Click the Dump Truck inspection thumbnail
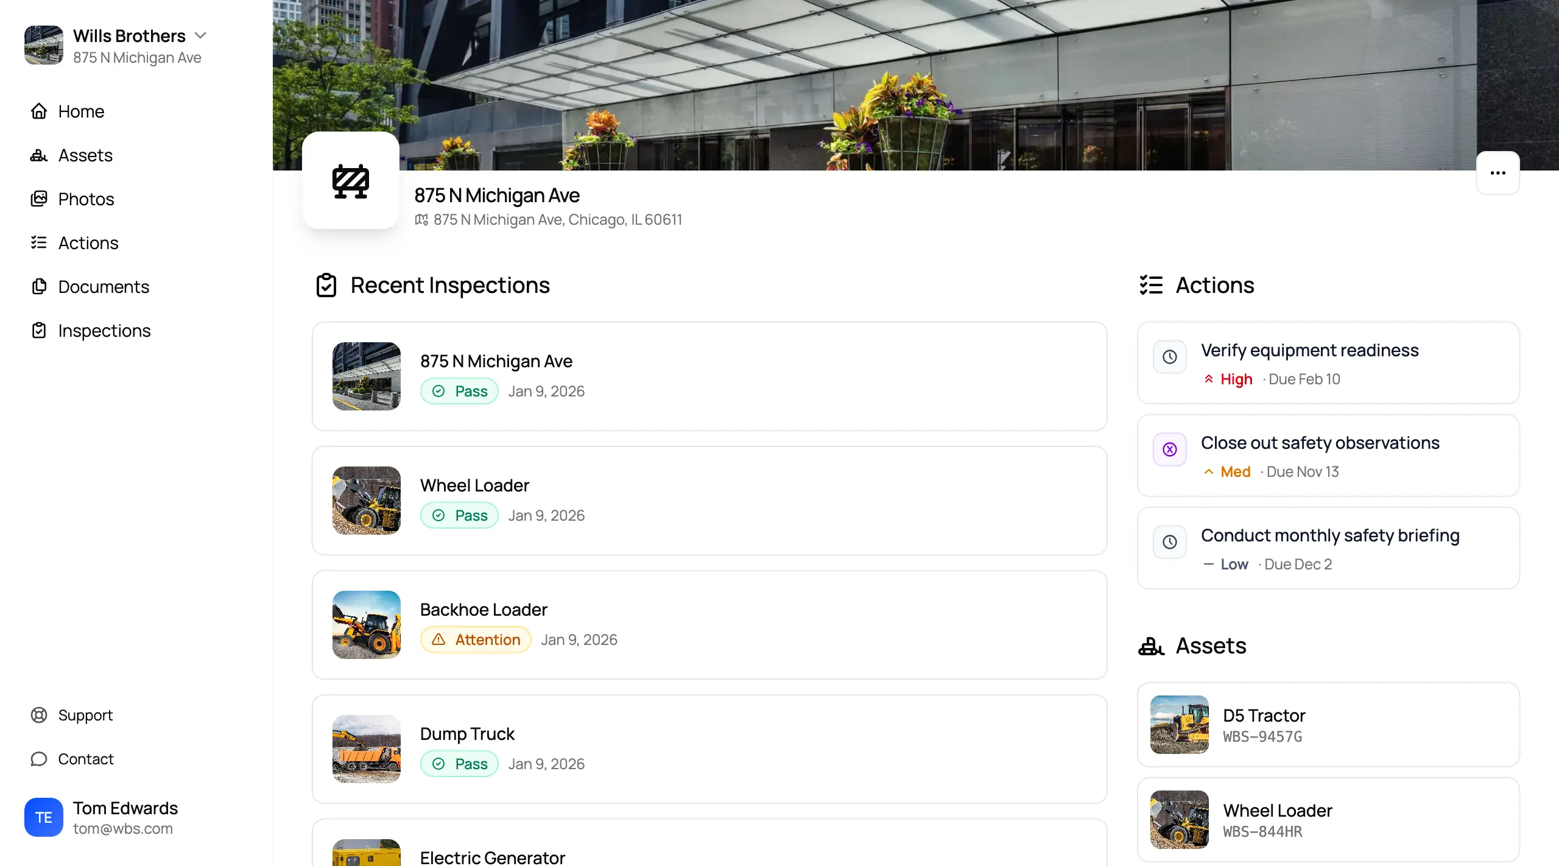This screenshot has width=1559, height=866. point(367,749)
